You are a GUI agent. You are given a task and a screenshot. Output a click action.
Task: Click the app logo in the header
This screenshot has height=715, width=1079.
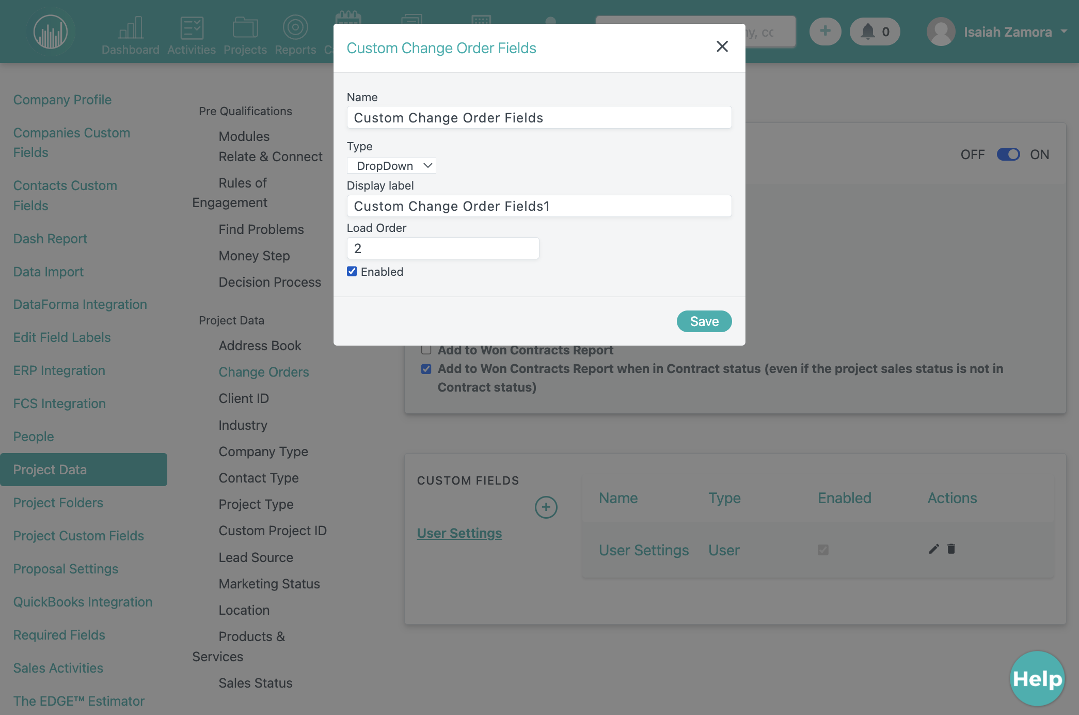51,32
